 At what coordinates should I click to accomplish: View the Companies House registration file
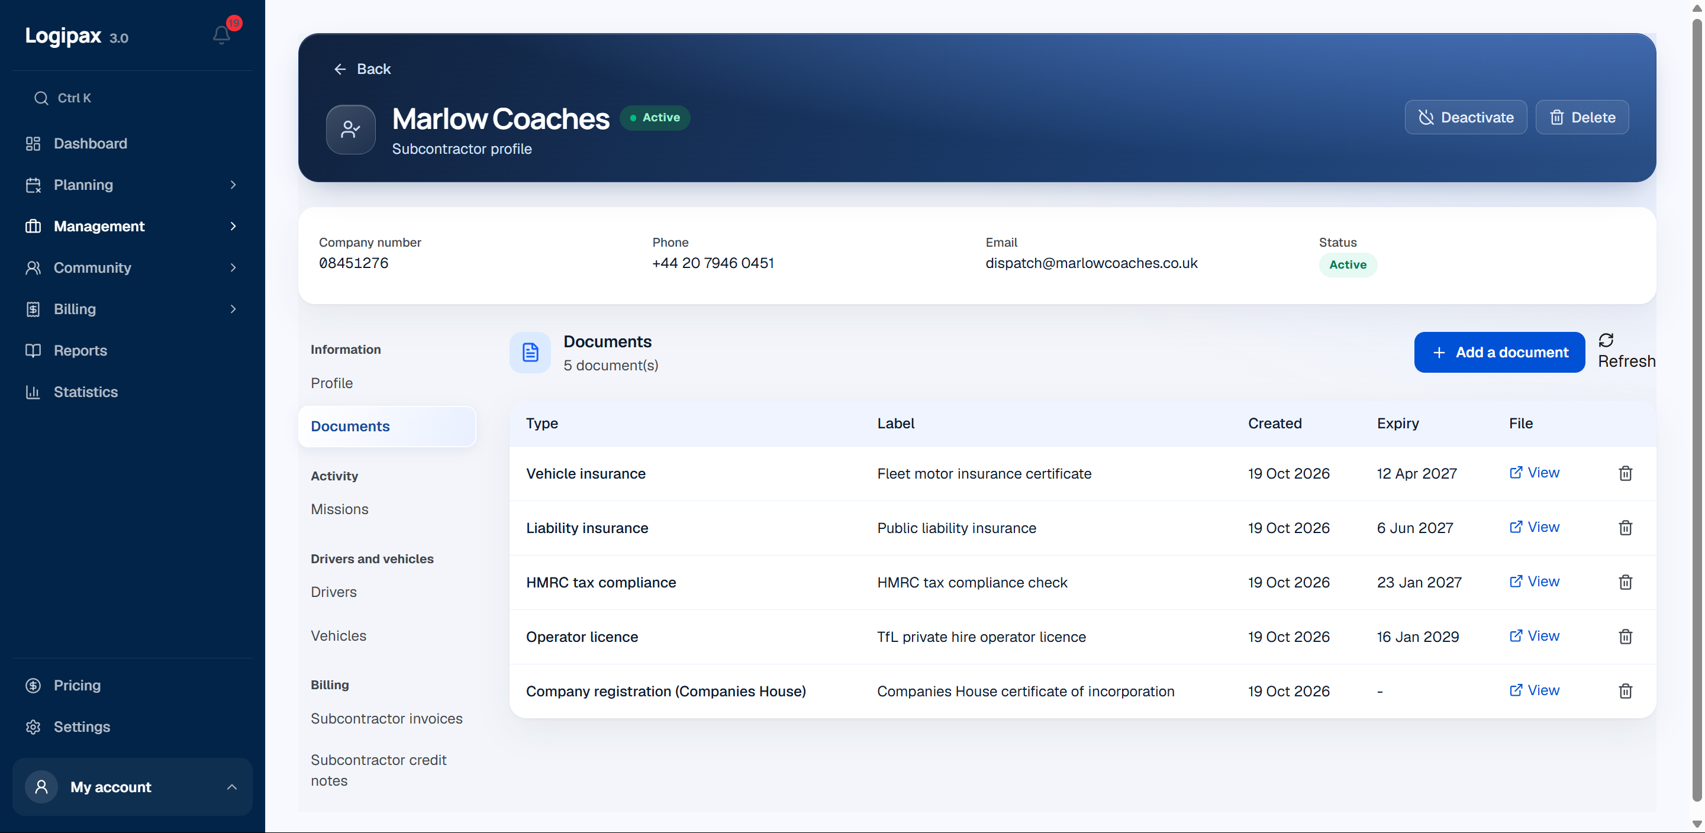tap(1534, 690)
